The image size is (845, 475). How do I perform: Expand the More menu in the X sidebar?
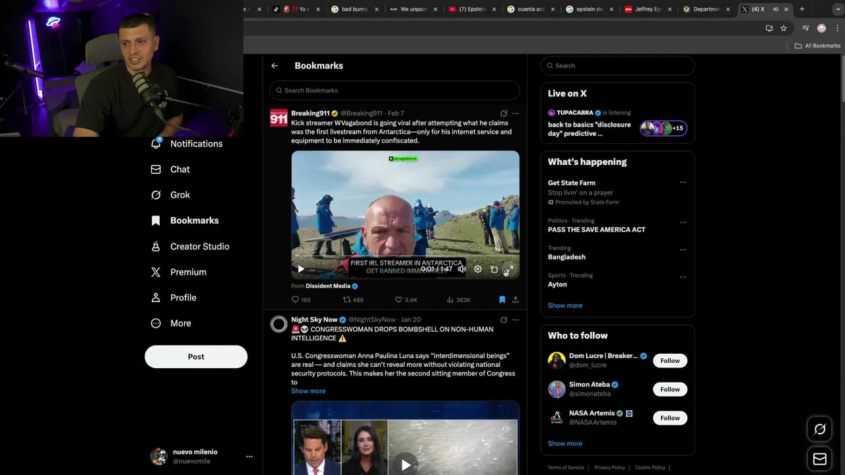(170, 324)
